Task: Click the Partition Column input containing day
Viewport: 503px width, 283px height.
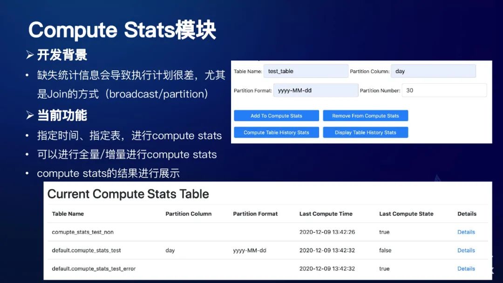Action: tap(433, 71)
